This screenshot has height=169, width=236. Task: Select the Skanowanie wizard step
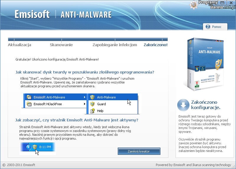(x=61, y=45)
